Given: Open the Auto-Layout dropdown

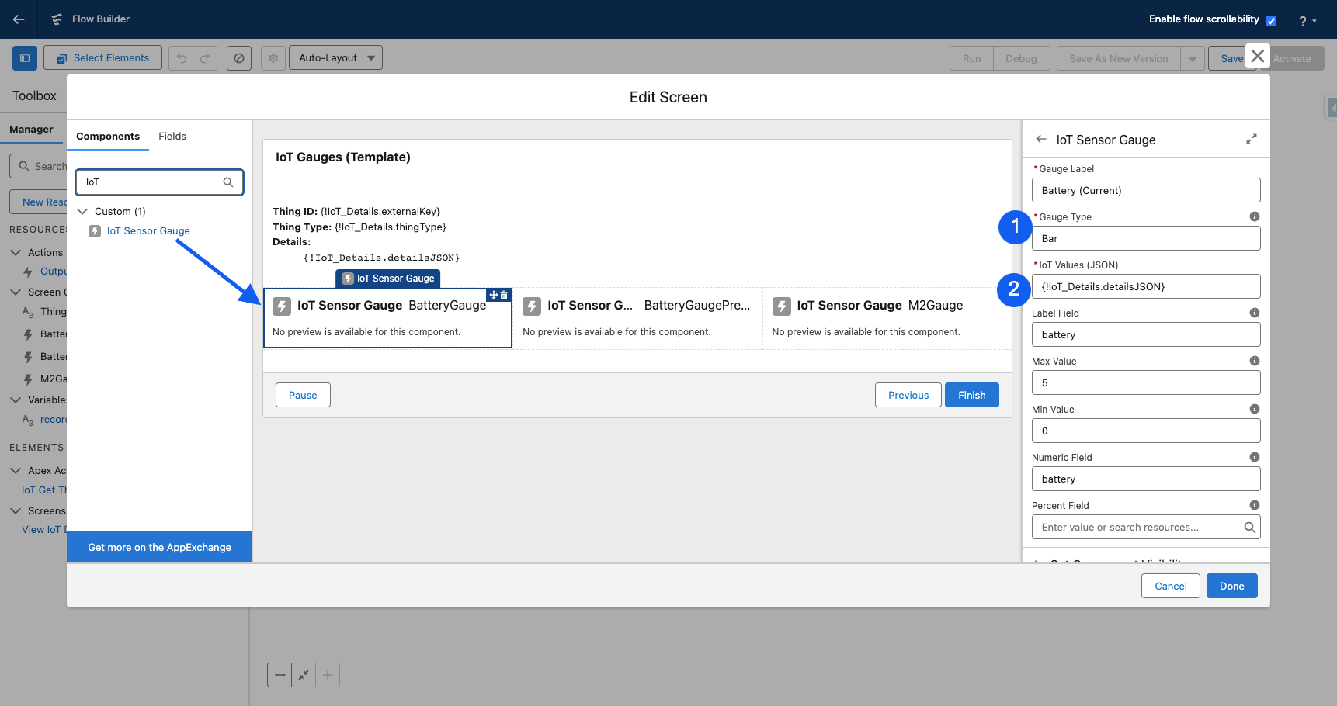Looking at the screenshot, I should click(x=335, y=57).
